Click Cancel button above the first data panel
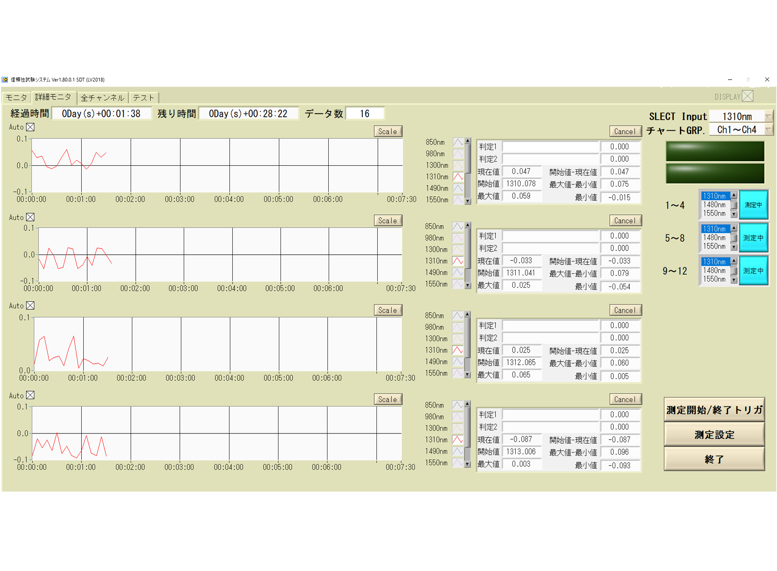This screenshot has width=777, height=571. tap(625, 131)
